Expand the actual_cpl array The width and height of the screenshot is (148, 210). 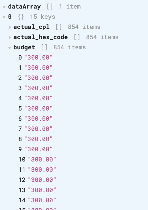click(10, 27)
